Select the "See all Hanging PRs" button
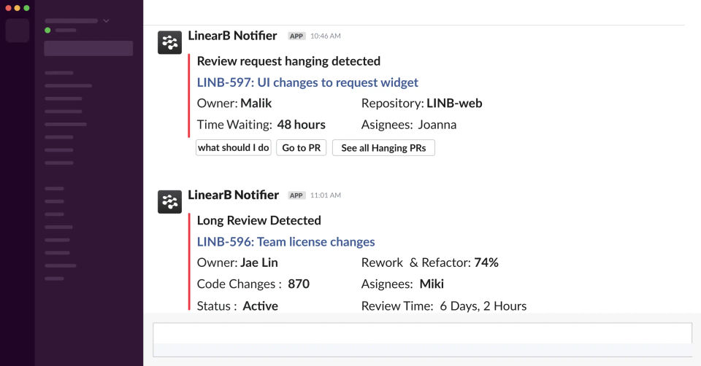701x366 pixels. pos(383,148)
